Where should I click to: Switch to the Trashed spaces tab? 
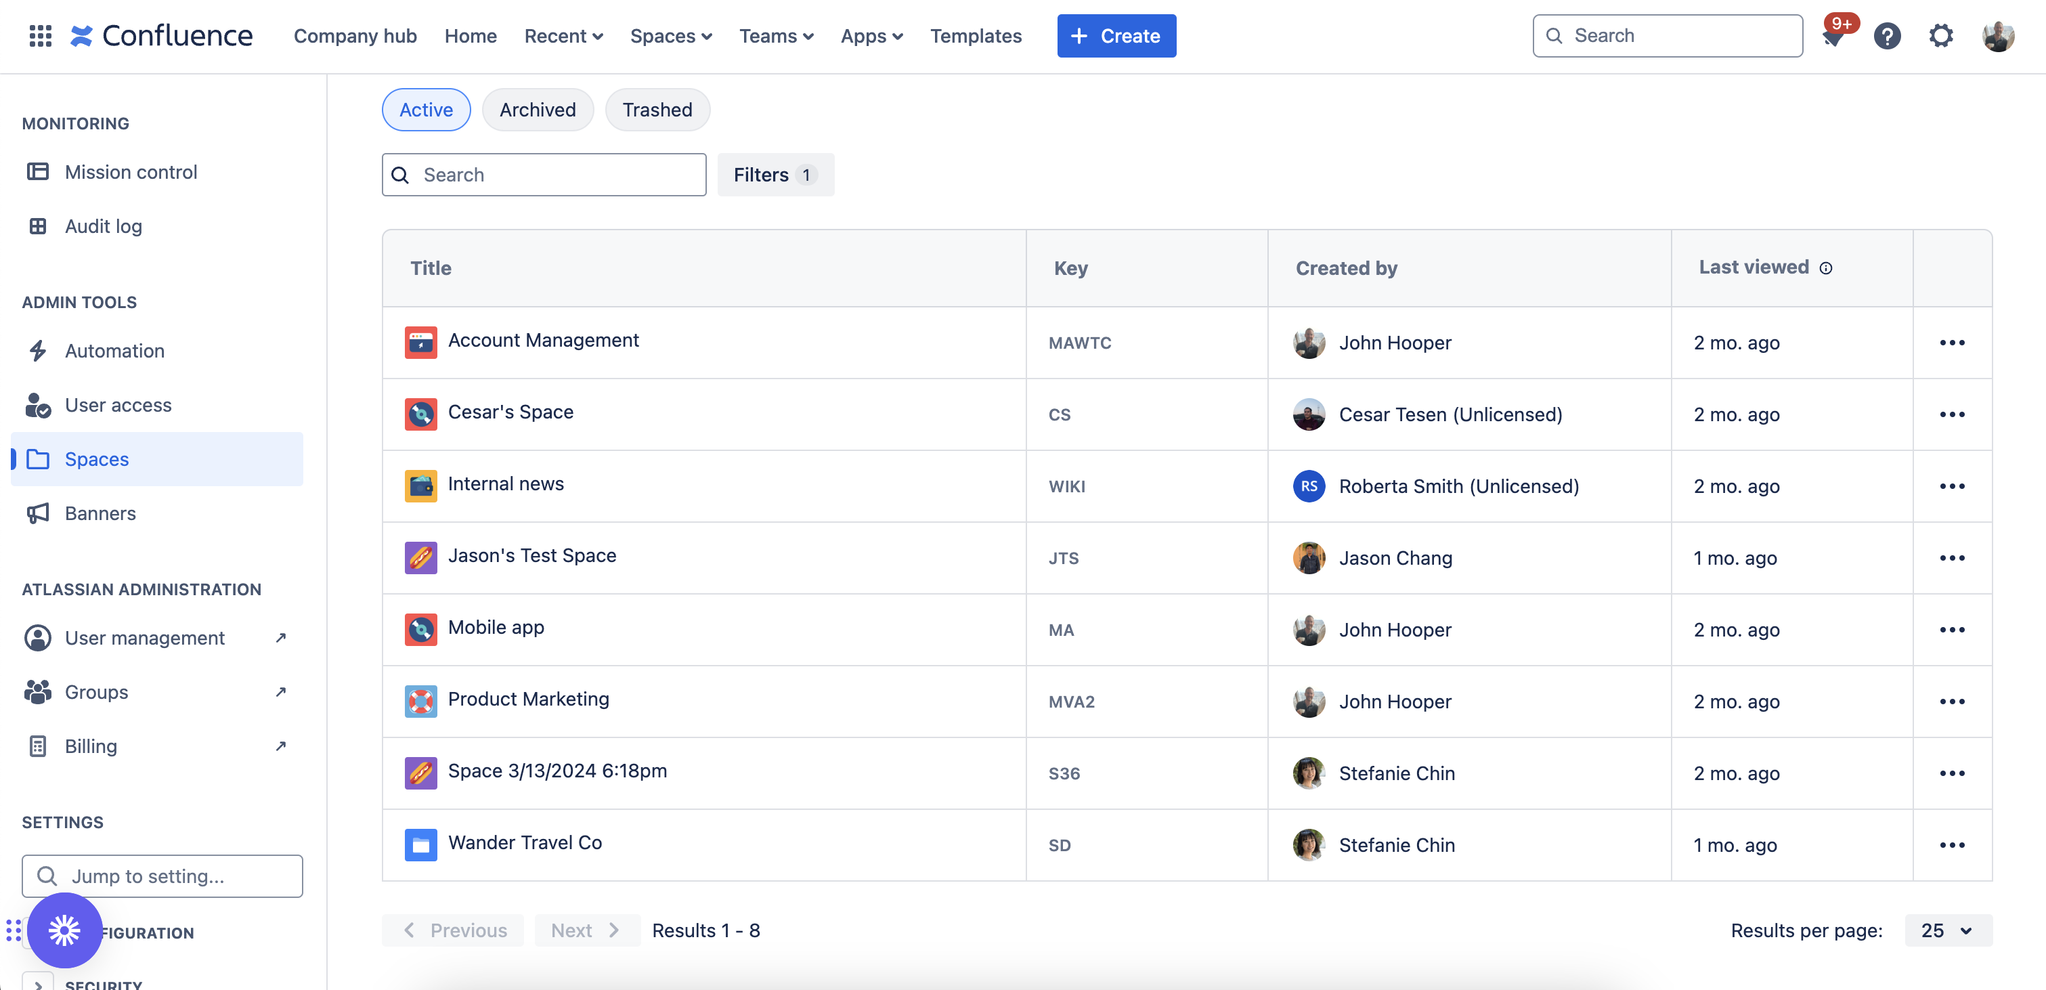657,110
